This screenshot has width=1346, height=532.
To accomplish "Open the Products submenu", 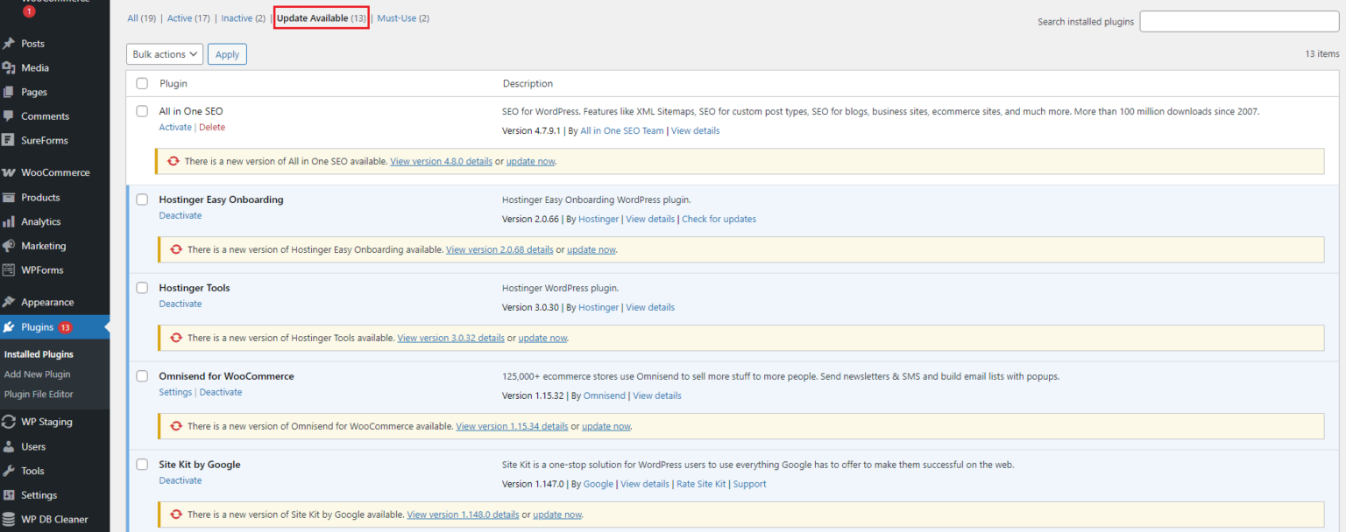I will pos(39,197).
